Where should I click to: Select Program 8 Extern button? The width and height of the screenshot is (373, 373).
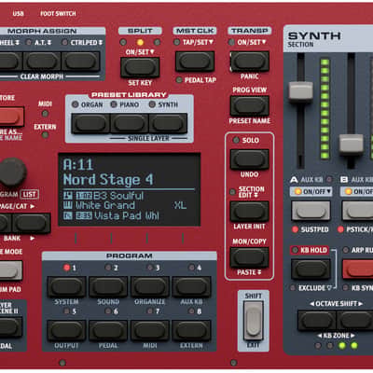tap(191, 330)
